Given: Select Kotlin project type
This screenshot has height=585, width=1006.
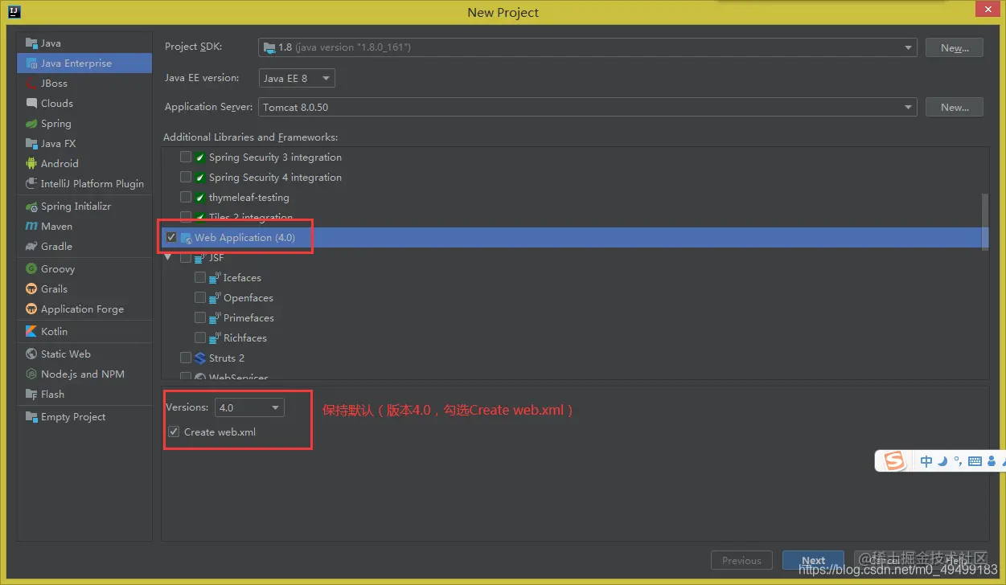Looking at the screenshot, I should point(84,332).
